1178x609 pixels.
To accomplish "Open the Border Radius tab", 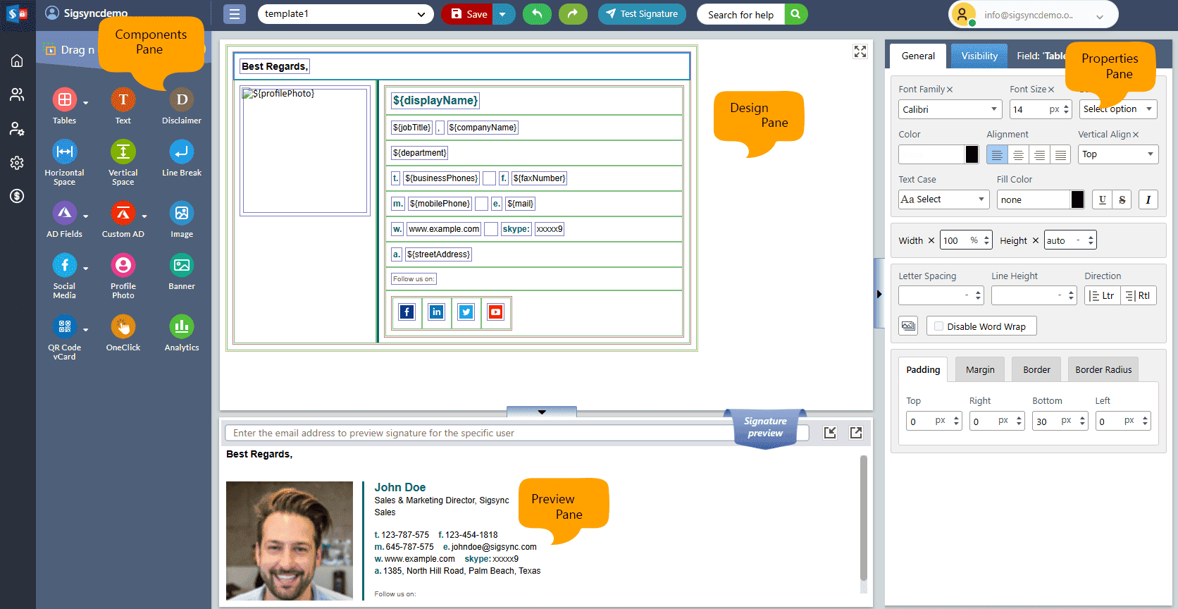I will pos(1103,369).
